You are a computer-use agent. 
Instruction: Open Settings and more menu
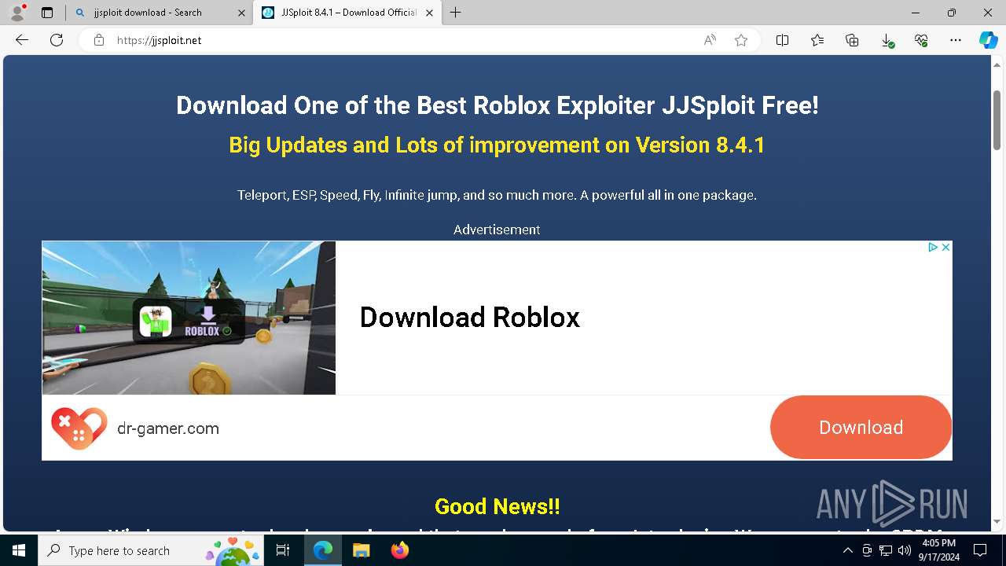[x=956, y=40]
